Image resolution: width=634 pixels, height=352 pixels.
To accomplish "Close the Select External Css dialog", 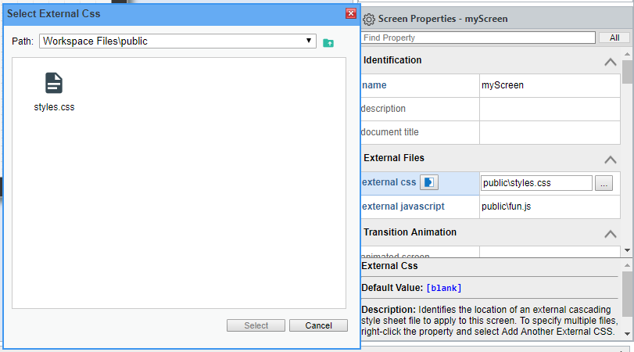I will (x=351, y=13).
